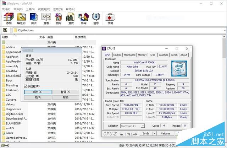227x148 pixels.
Task: Select the GameBarPrese... folder row
Action: pos(49,138)
